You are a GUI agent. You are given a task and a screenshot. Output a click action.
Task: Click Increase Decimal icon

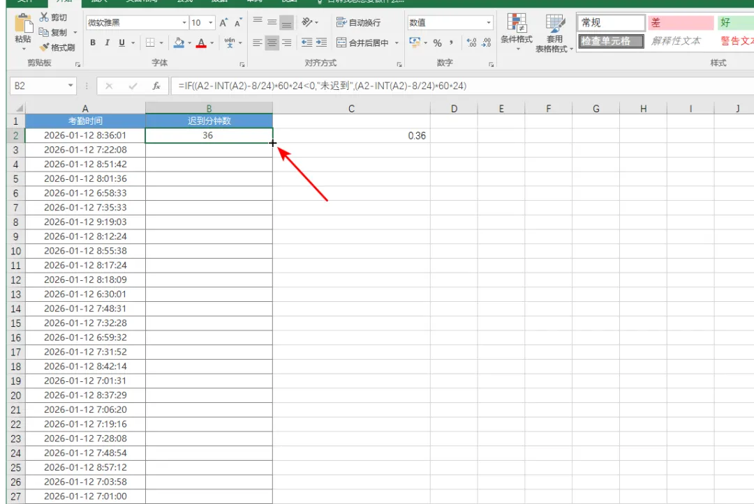[471, 43]
